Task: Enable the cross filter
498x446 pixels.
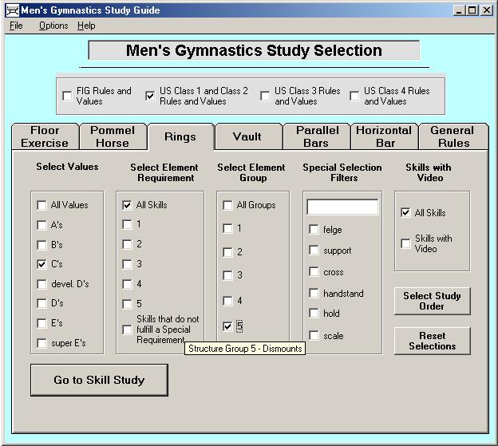Action: pyautogui.click(x=314, y=272)
